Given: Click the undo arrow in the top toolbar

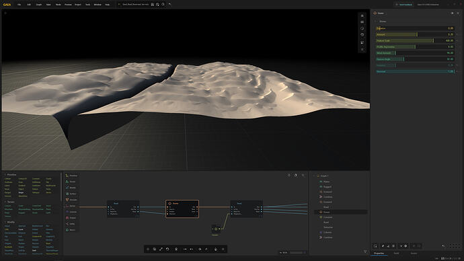Looking at the screenshot, I should pos(169,5).
